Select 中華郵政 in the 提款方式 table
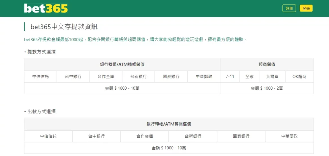The width and height of the screenshot is (329, 156). [204, 77]
